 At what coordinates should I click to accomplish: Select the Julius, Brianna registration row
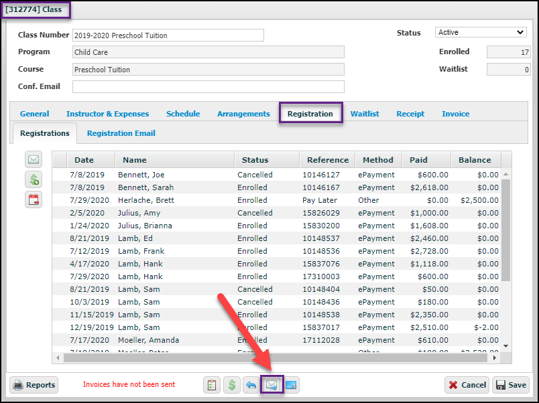[x=276, y=226]
